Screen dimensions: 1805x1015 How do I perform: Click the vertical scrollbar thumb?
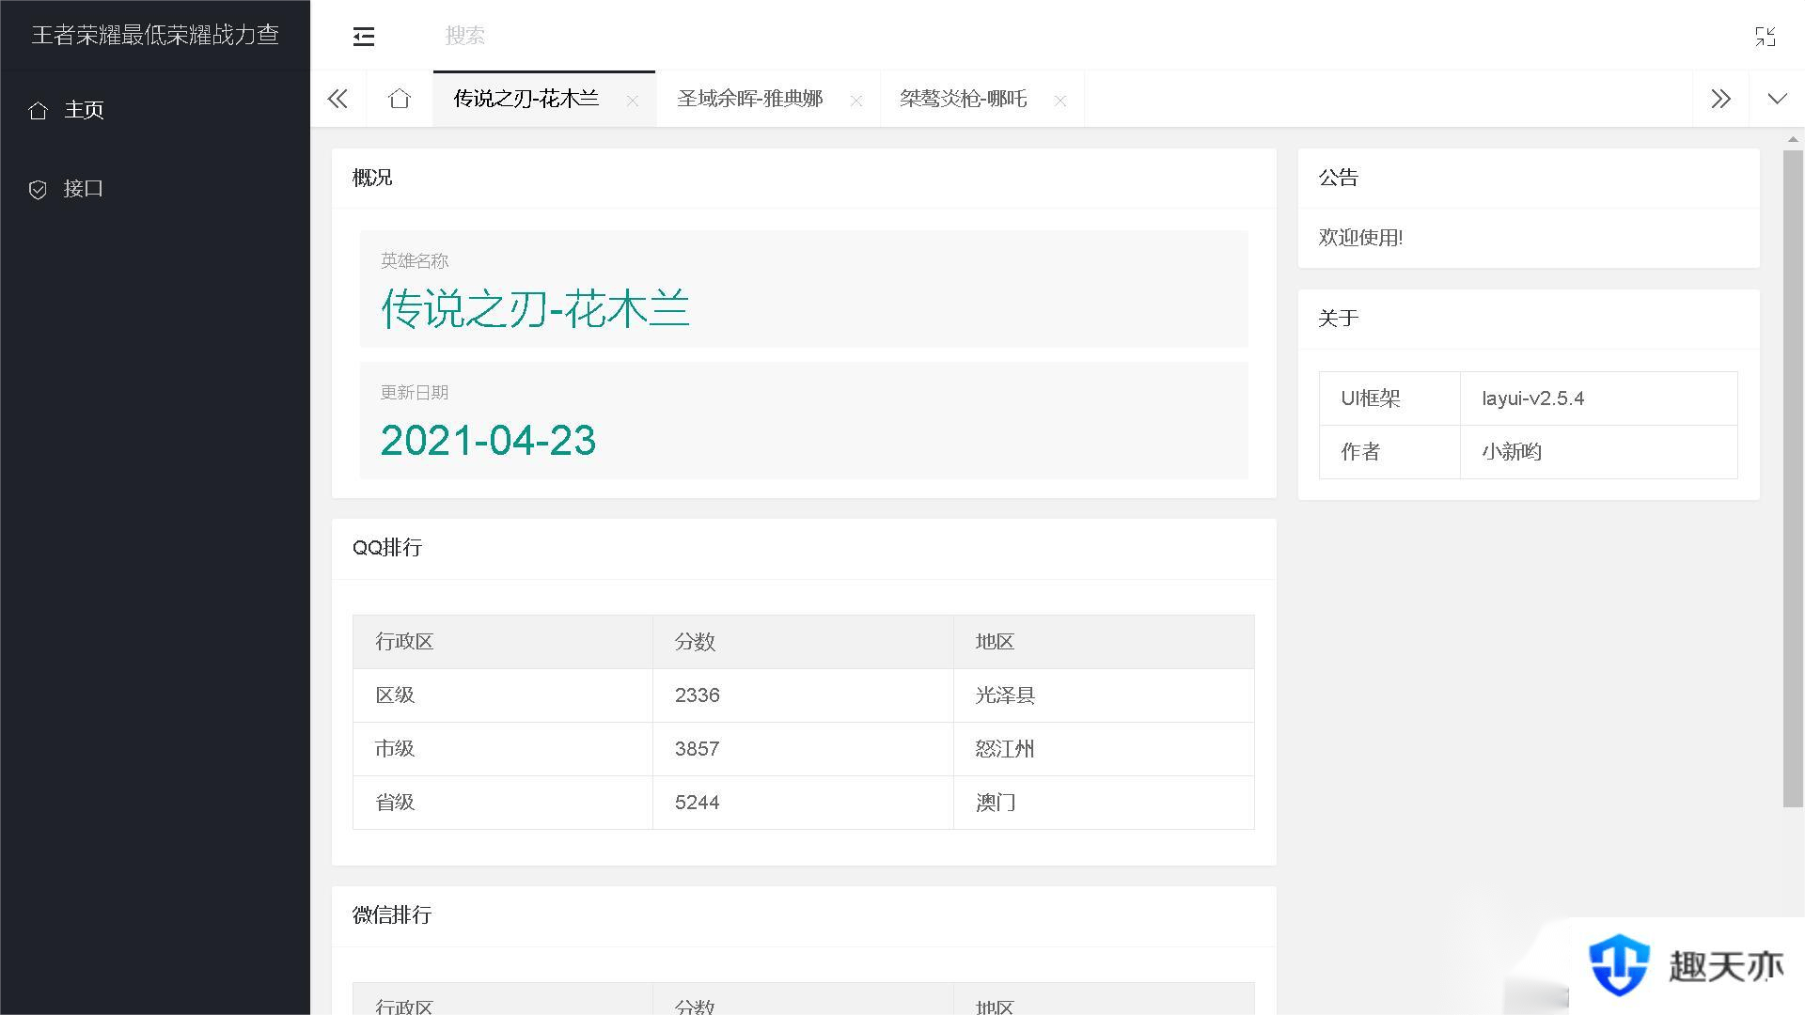point(1793,477)
